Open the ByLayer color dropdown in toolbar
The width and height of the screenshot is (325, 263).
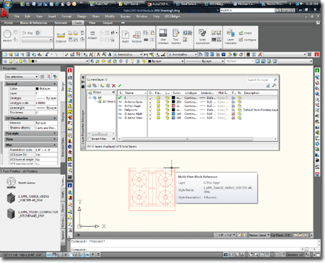point(165,61)
